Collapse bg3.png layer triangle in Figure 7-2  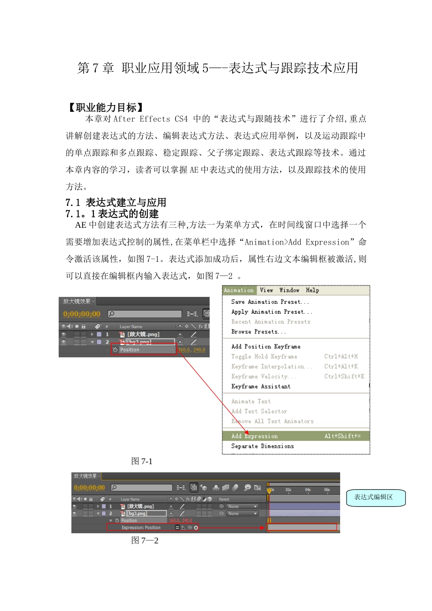point(98,514)
